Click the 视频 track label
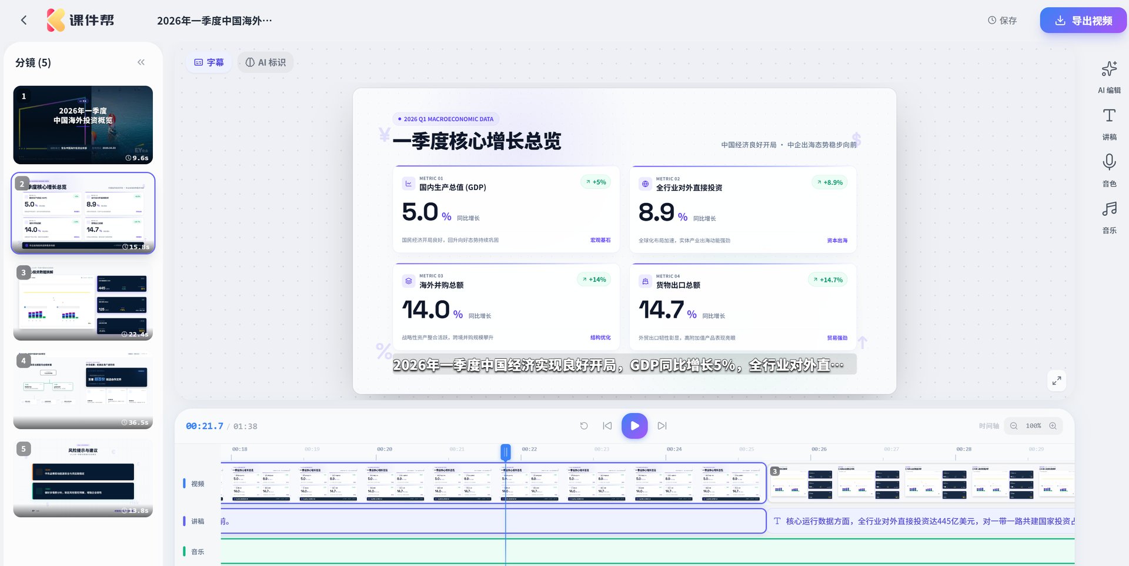 pos(198,484)
